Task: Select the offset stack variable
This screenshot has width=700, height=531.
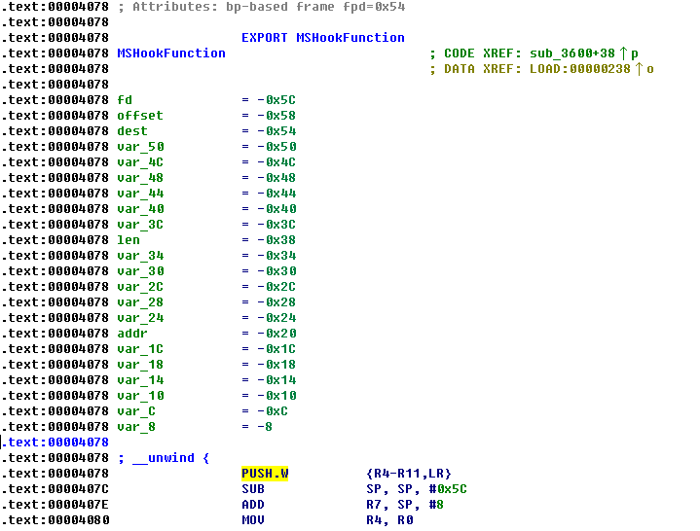Action: tap(140, 116)
